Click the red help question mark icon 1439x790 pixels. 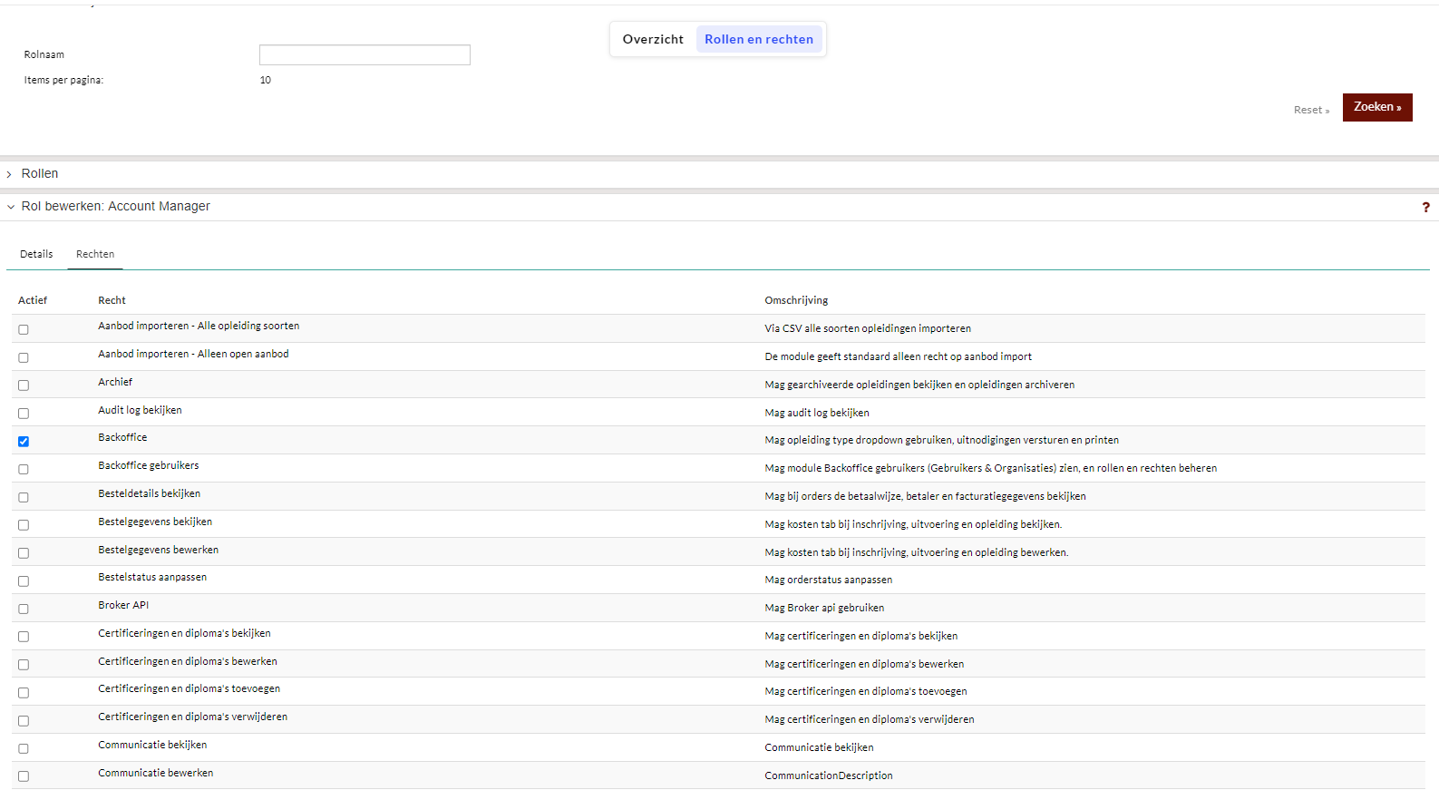(x=1425, y=208)
